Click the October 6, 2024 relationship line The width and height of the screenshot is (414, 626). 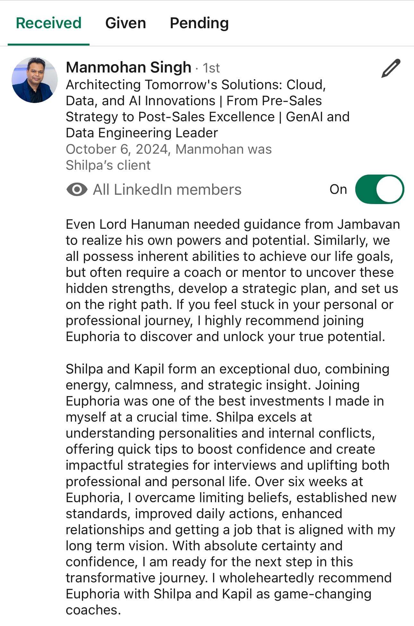169,149
